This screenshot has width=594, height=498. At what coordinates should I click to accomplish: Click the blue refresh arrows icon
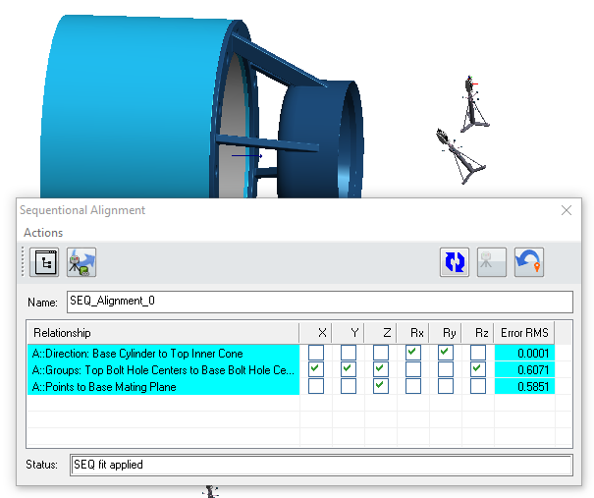pyautogui.click(x=455, y=262)
